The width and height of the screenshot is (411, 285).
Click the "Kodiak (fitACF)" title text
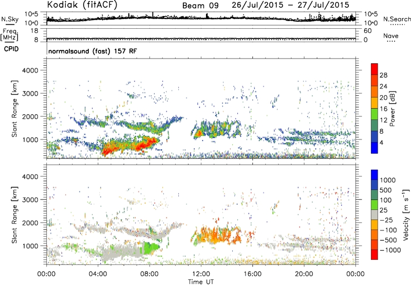[82, 5]
